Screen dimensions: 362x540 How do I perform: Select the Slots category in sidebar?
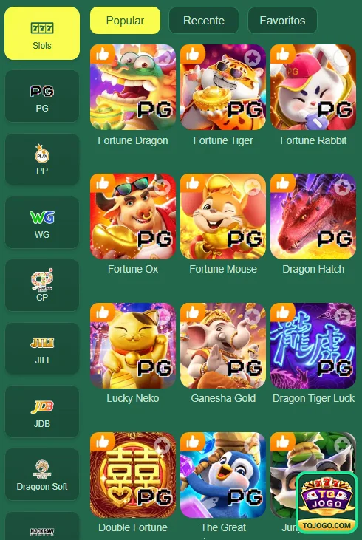coord(42,33)
